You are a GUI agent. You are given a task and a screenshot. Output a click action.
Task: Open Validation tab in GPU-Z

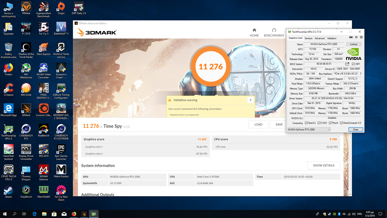point(332,38)
